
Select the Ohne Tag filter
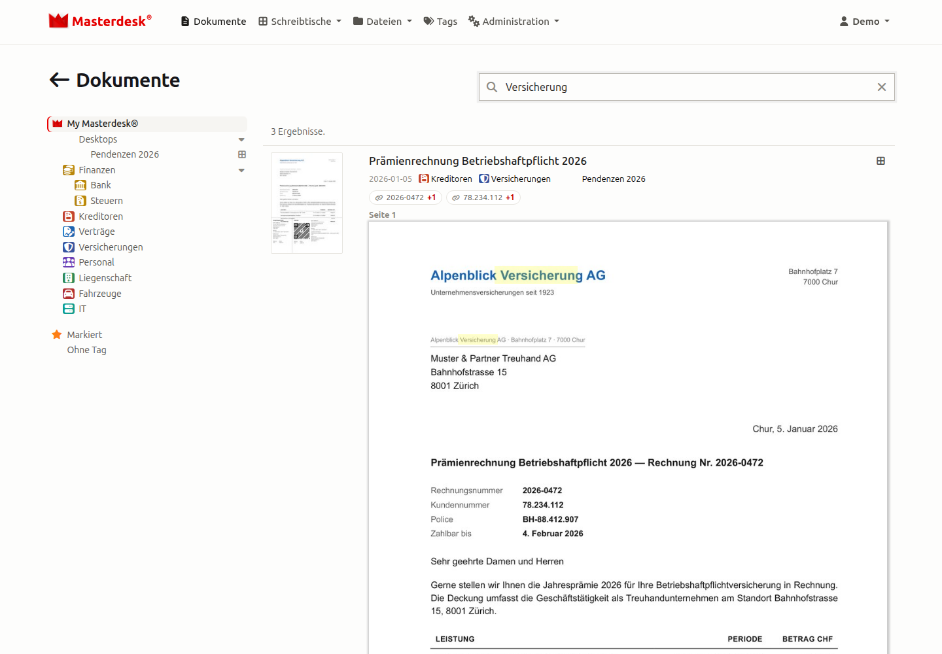point(86,350)
